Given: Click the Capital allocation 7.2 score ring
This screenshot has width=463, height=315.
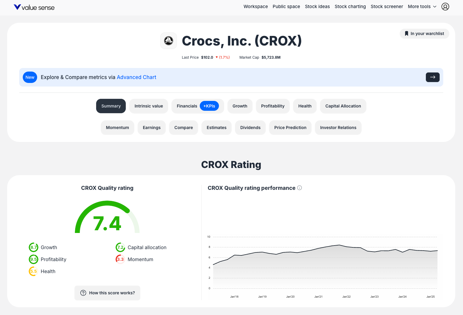Looking at the screenshot, I should [x=120, y=247].
